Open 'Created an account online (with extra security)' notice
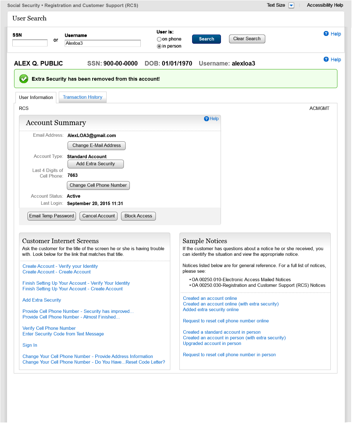 click(x=231, y=304)
